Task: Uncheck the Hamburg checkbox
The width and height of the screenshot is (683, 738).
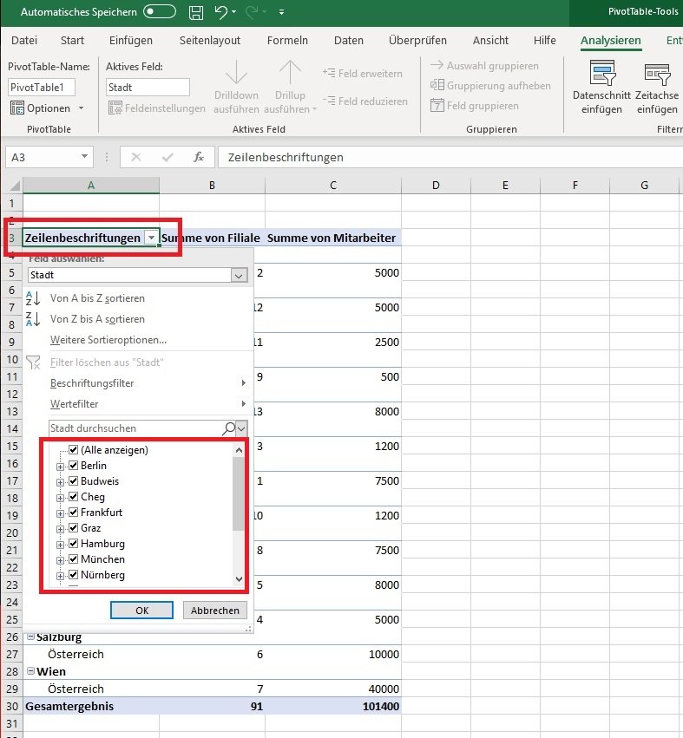Action: [x=74, y=544]
